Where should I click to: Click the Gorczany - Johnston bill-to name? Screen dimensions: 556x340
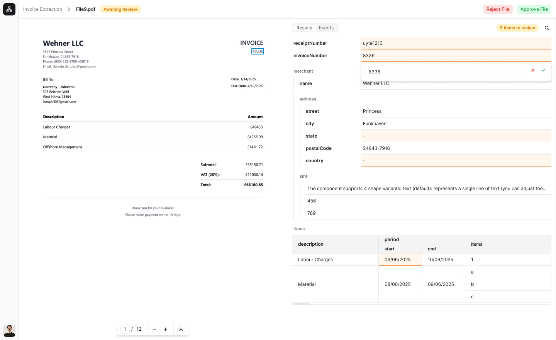[x=59, y=87]
